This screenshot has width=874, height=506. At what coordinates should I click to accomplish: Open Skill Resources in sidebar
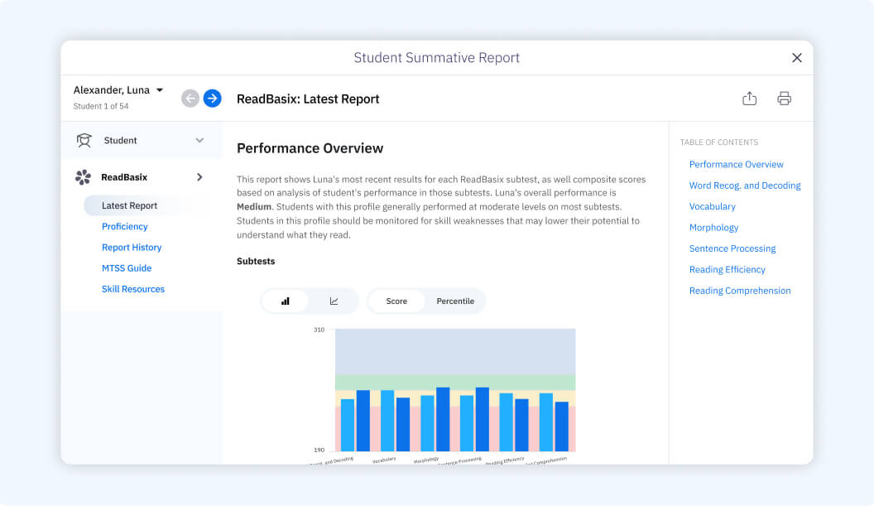pos(133,289)
